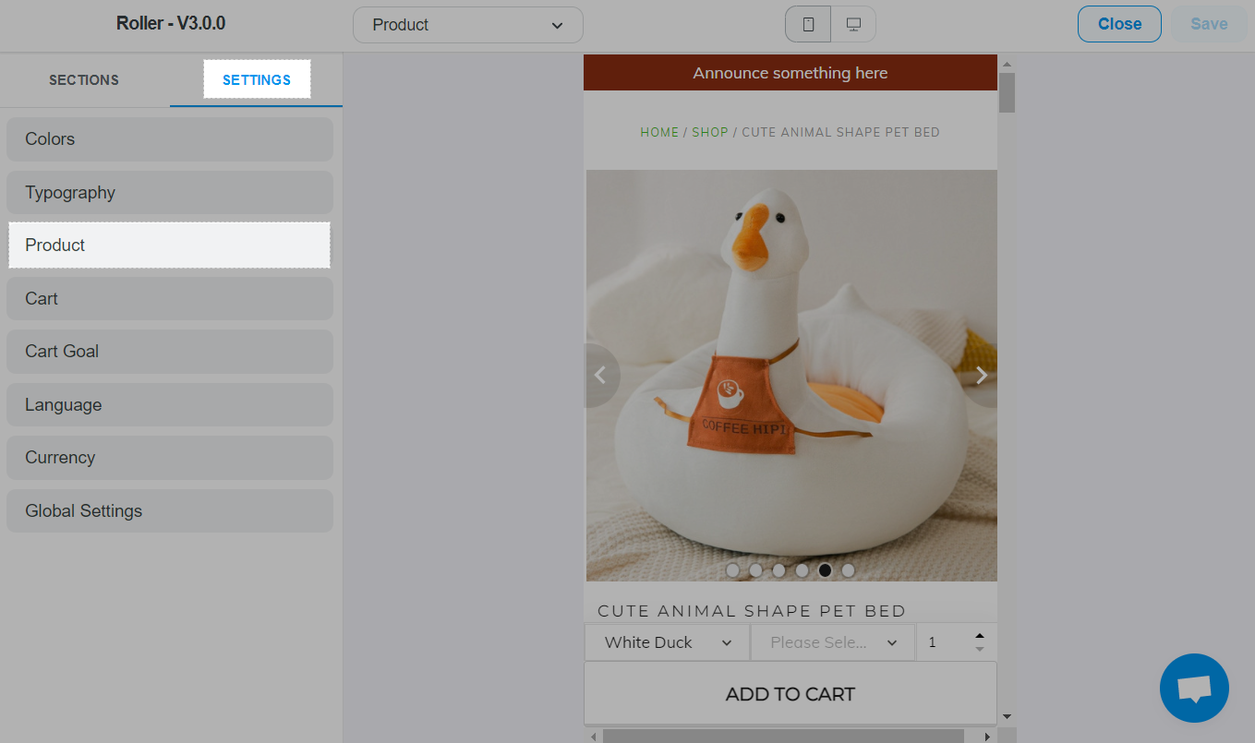This screenshot has width=1255, height=743.
Task: Click the duck pet bed image
Action: (791, 376)
